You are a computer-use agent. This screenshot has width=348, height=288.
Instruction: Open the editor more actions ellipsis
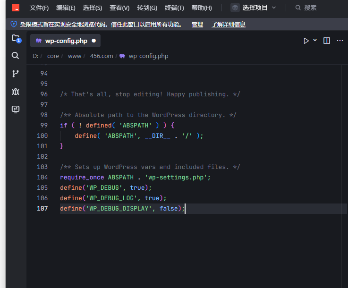pos(340,41)
